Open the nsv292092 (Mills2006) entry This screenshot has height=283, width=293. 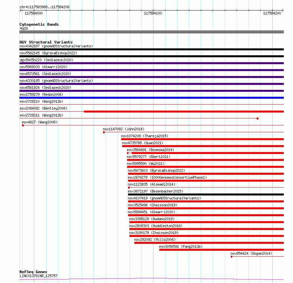tap(155, 240)
